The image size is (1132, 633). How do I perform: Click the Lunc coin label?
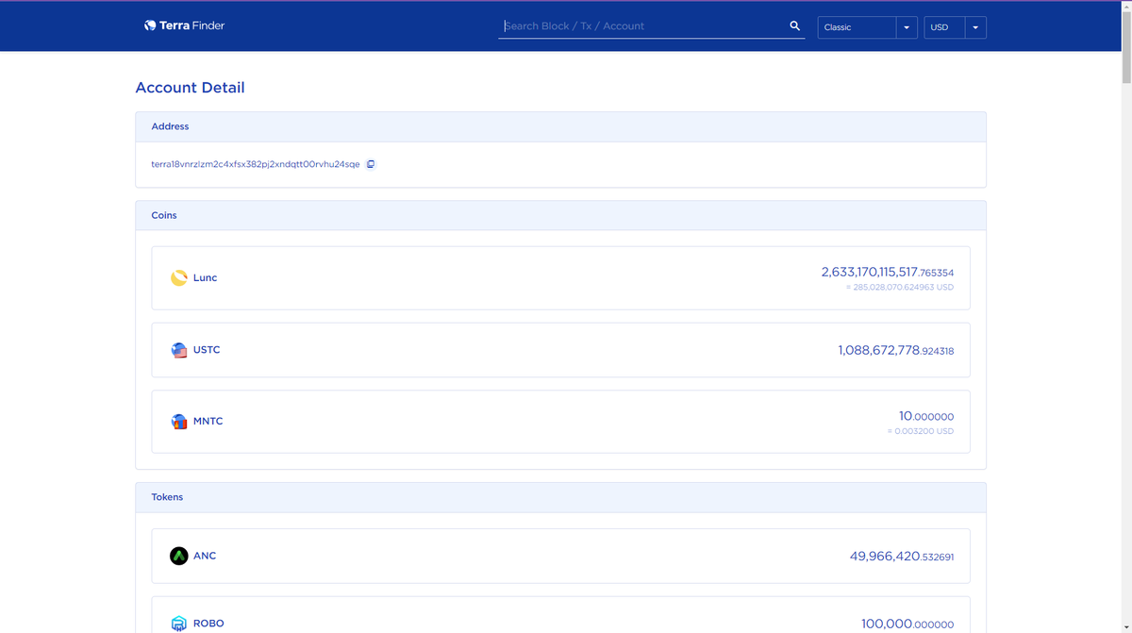coord(205,278)
